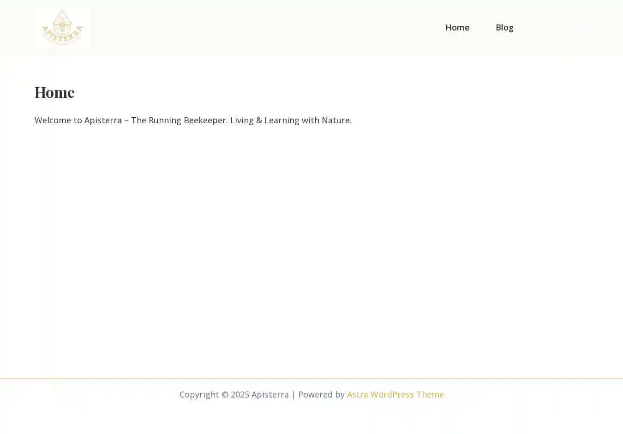Follow the Astra WordPress Theme link
Screen dimensions: 623x434
395,395
